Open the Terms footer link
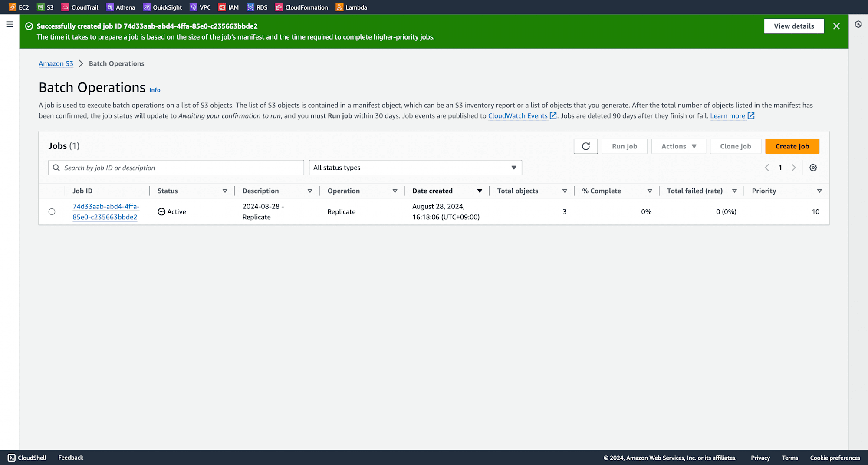 click(x=790, y=458)
